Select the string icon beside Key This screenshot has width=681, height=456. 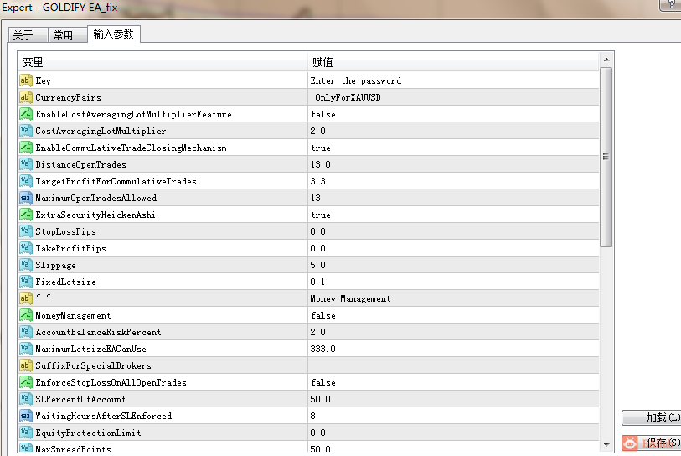pos(26,80)
